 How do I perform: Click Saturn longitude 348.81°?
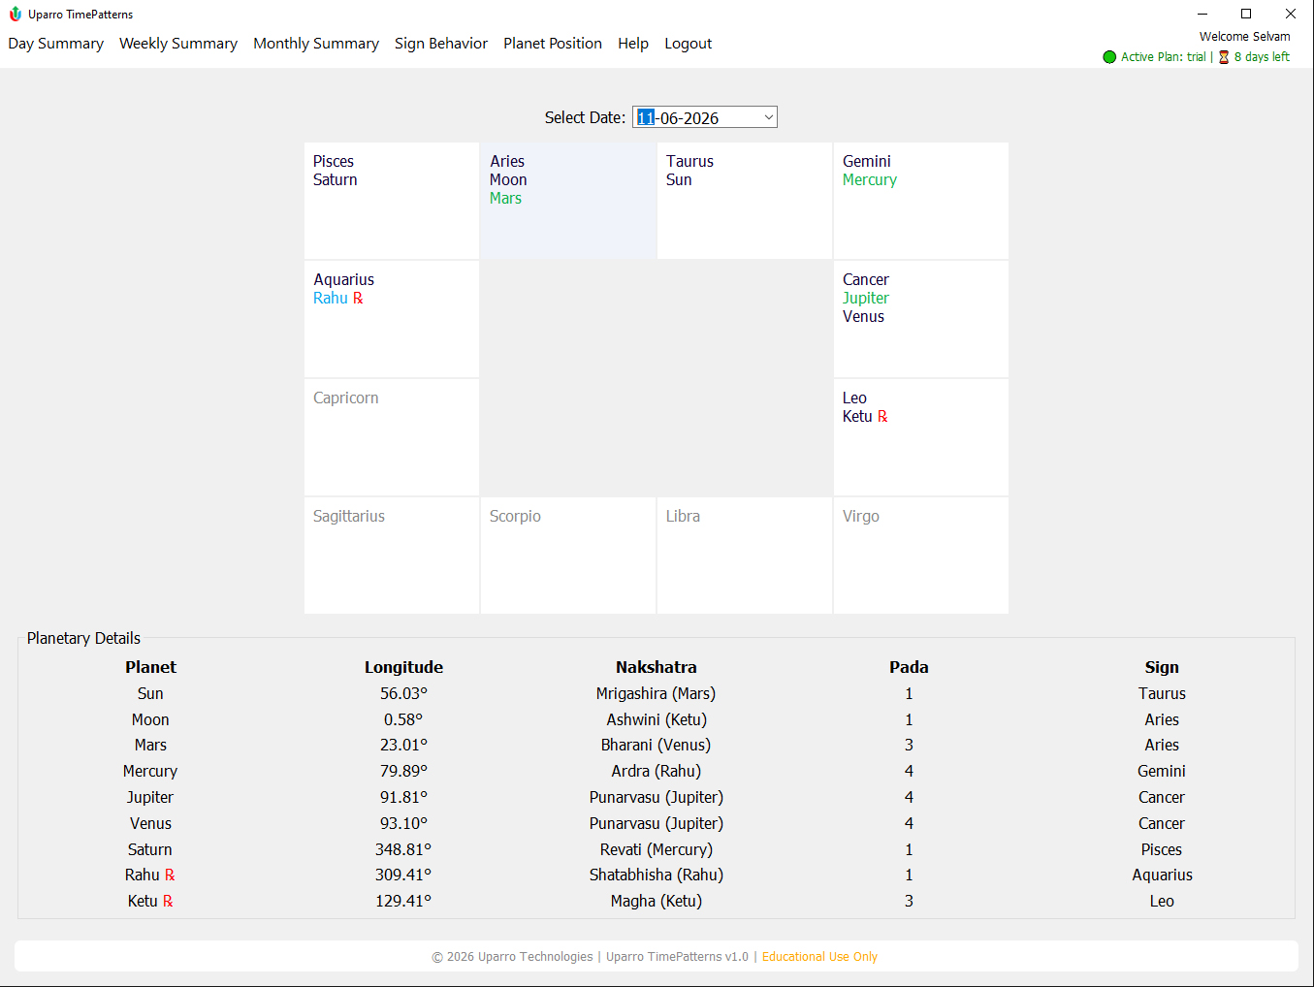pyautogui.click(x=403, y=849)
